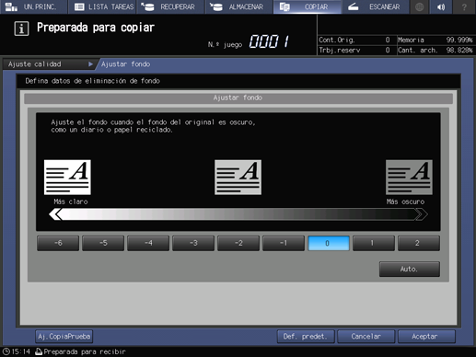
Task: Set background level to -2
Action: (x=238, y=243)
